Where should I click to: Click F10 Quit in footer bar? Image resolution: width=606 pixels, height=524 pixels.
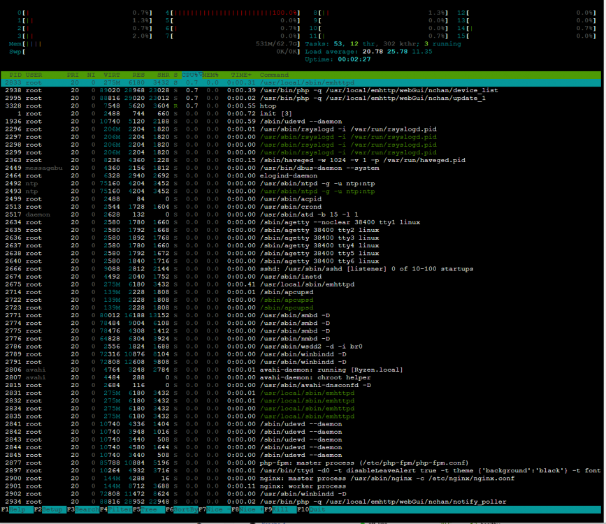click(x=311, y=509)
